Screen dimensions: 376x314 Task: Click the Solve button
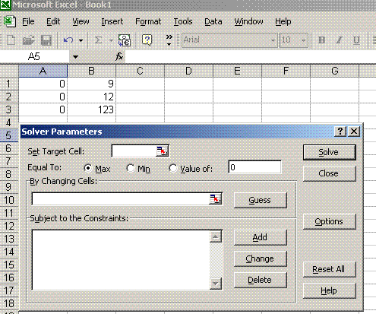(330, 152)
